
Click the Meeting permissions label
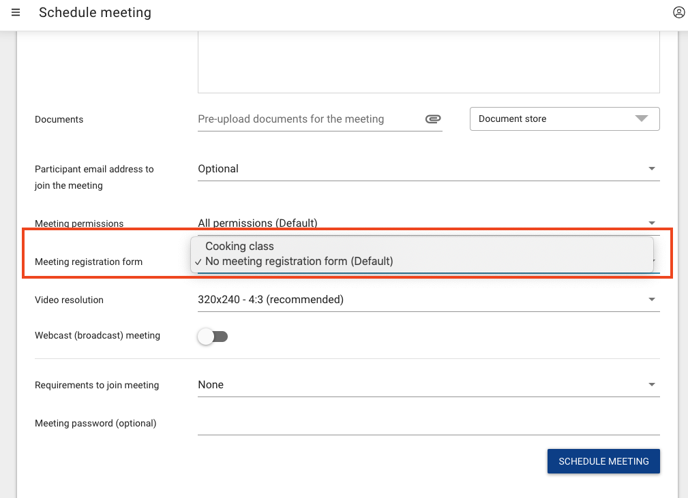tap(79, 223)
